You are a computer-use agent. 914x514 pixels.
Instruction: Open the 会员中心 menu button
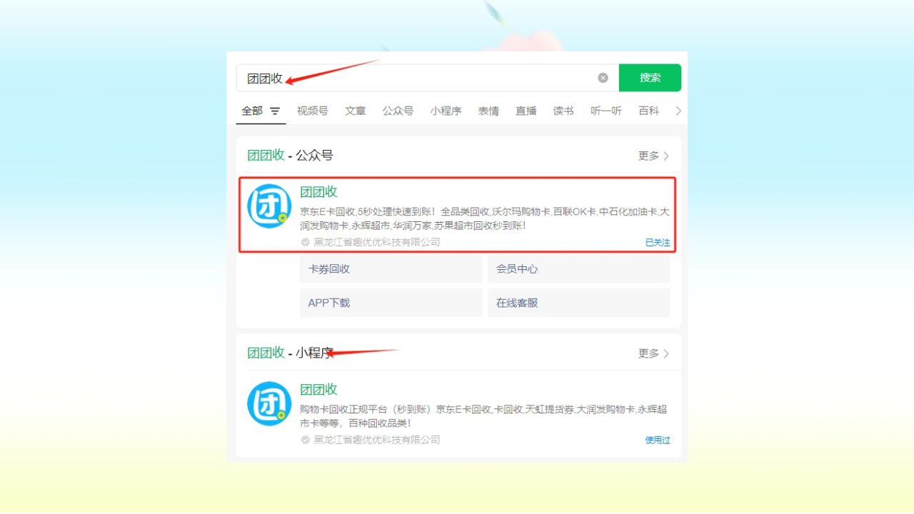coord(579,269)
